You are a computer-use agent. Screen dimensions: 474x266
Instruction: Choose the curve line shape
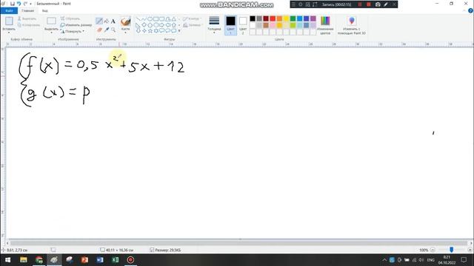click(144, 19)
